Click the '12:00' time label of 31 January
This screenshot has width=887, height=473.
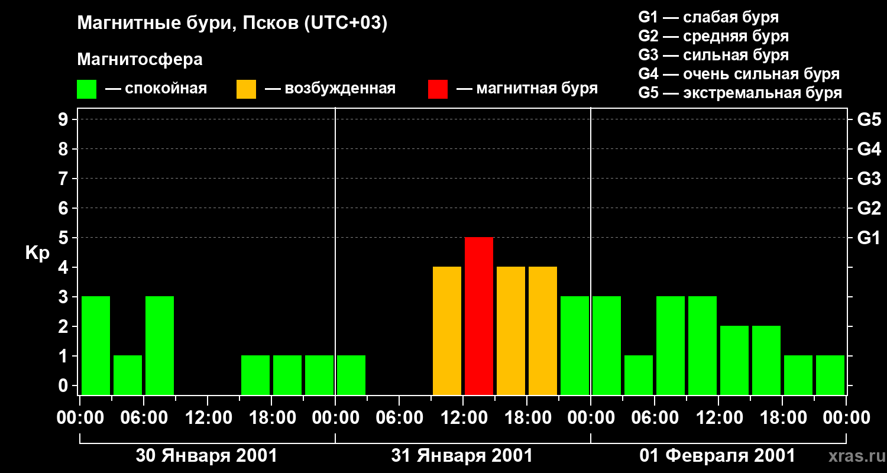(x=463, y=418)
